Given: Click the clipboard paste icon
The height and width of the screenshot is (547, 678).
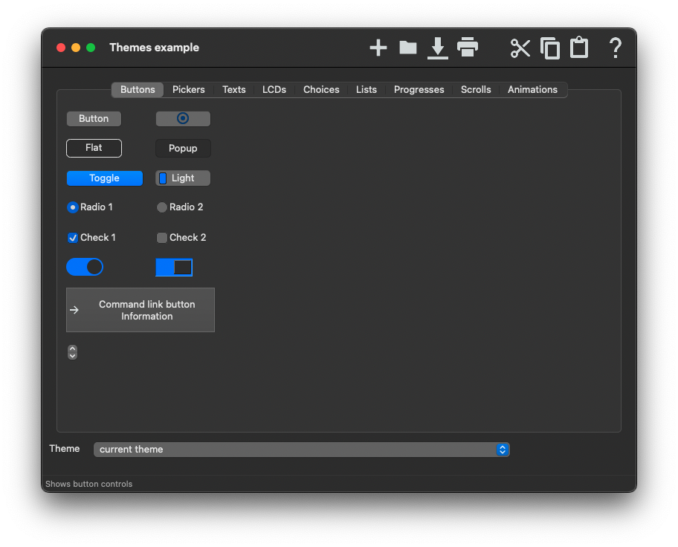Looking at the screenshot, I should [579, 48].
